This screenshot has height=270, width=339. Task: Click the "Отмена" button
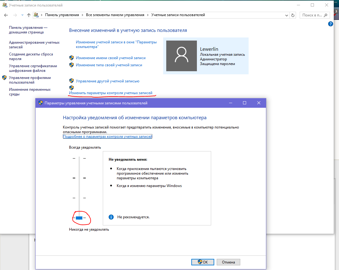click(228, 262)
